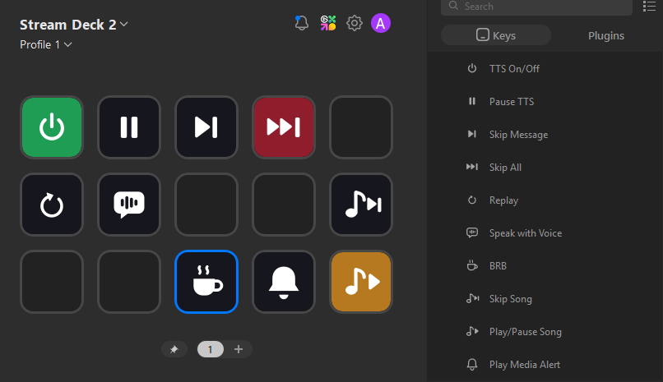Select the Speak with Voice key on grid
663x382 pixels.
tap(129, 205)
